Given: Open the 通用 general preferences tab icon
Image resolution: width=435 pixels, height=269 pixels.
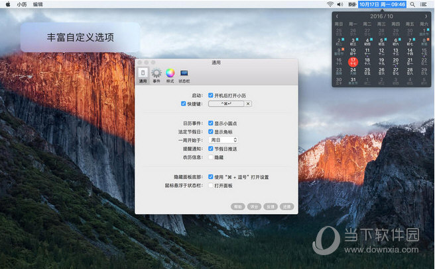Looking at the screenshot, I should (x=143, y=75).
